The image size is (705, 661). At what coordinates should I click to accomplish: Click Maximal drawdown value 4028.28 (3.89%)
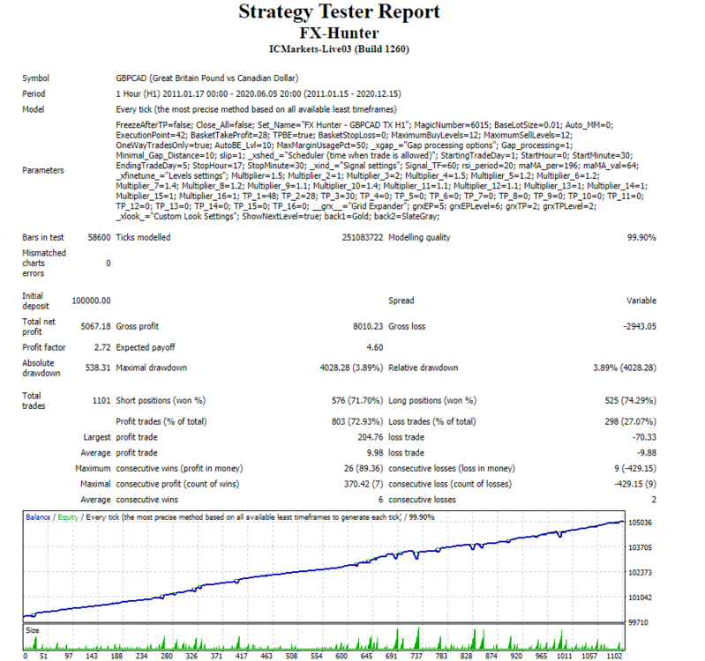(351, 368)
